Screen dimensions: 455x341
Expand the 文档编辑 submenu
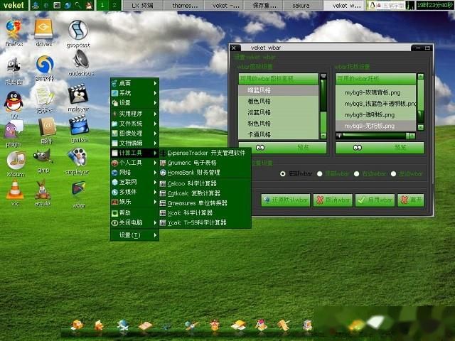point(134,143)
